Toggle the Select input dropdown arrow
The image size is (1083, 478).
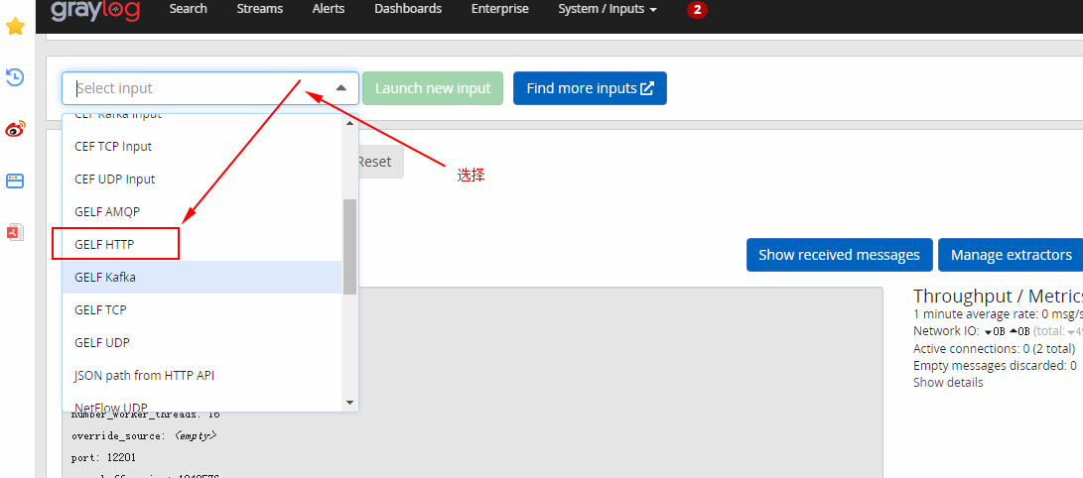tap(341, 88)
